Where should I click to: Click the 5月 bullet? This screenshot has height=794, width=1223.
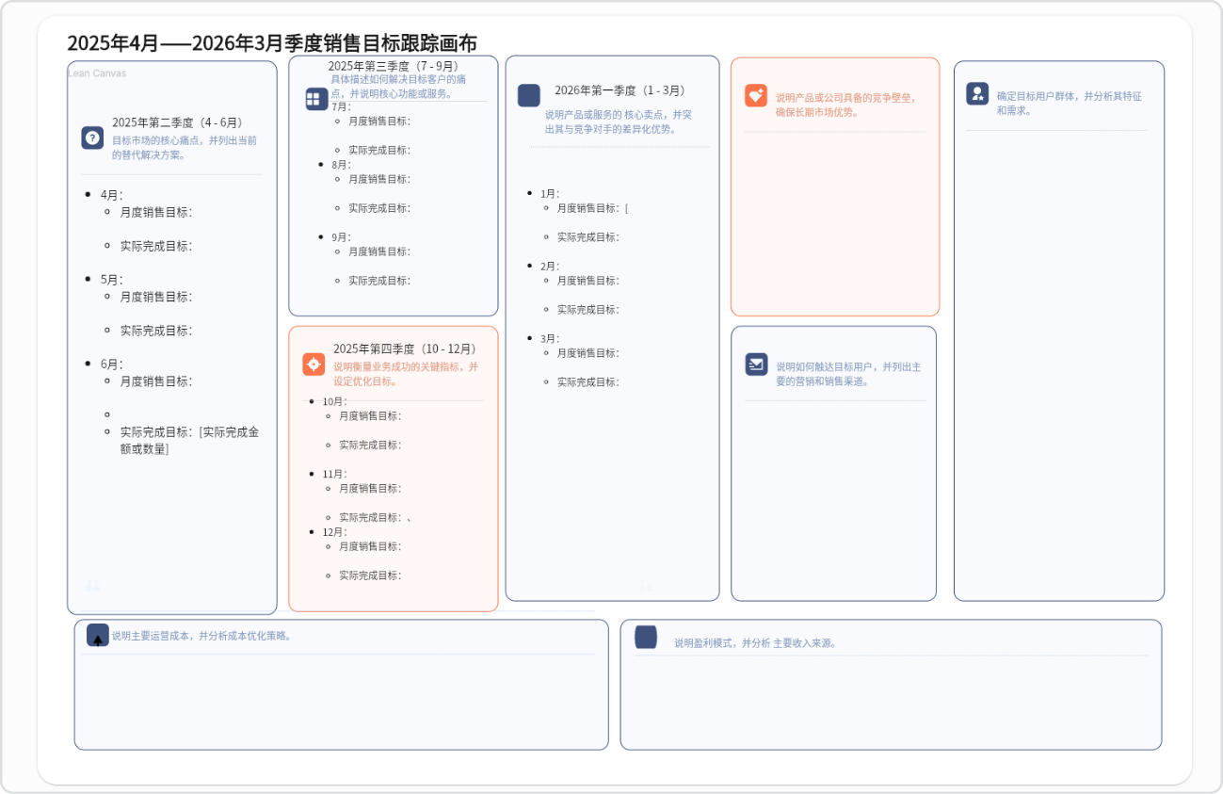click(112, 280)
